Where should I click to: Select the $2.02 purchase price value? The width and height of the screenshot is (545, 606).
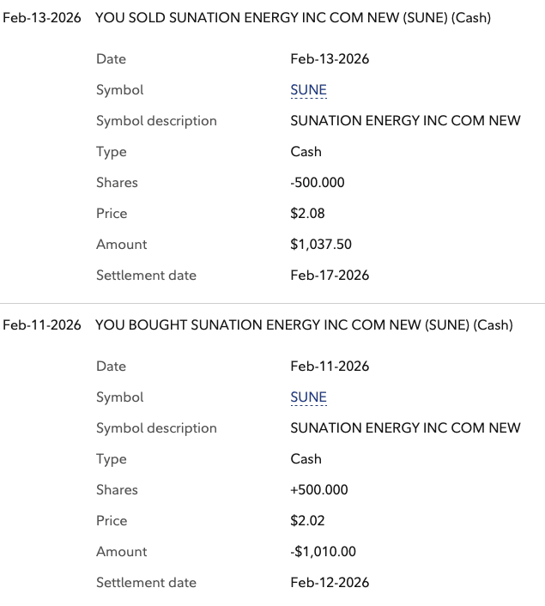307,521
